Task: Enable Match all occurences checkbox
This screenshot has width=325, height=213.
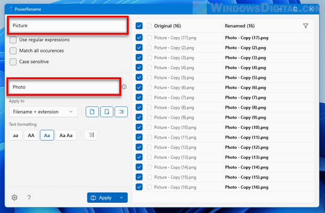Action: tap(13, 50)
